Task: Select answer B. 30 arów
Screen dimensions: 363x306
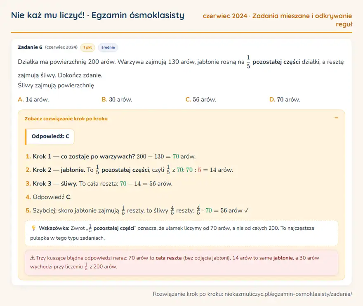Action: pos(117,100)
